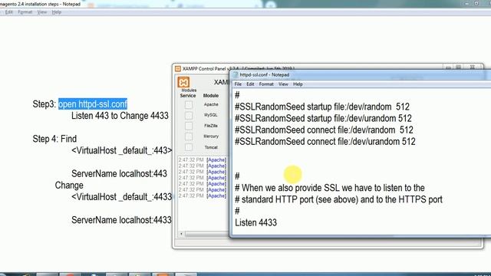
Task: Open Help menu in magento steps Notepad
Action: (56, 12)
